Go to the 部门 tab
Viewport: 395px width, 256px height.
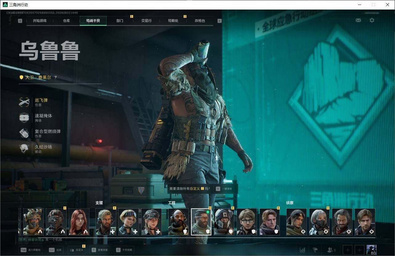pos(120,21)
